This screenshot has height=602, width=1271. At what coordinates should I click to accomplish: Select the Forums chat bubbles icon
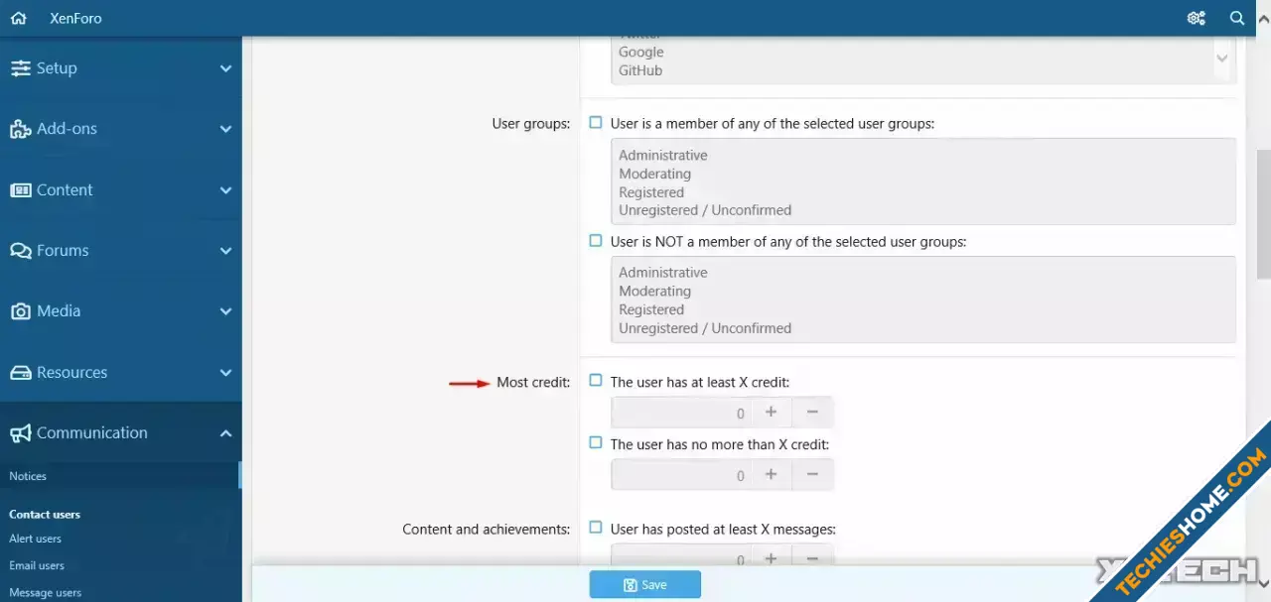coord(20,251)
